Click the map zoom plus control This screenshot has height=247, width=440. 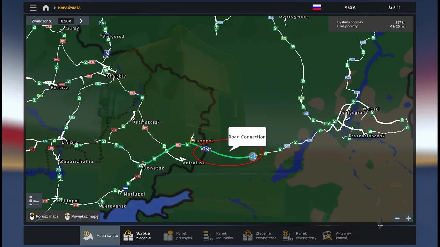(x=409, y=218)
